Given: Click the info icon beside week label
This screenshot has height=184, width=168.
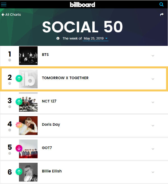Looking at the screenshot, I should [x=58, y=38].
